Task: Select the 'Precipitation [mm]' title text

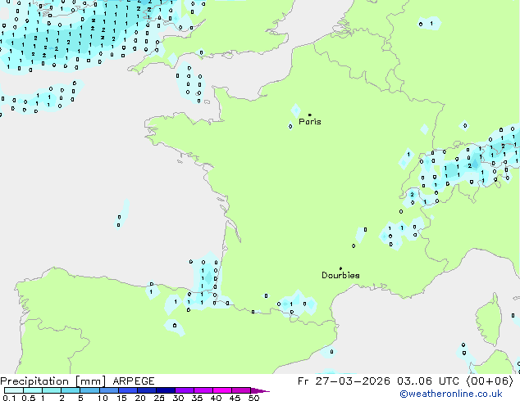Action: [52, 381]
